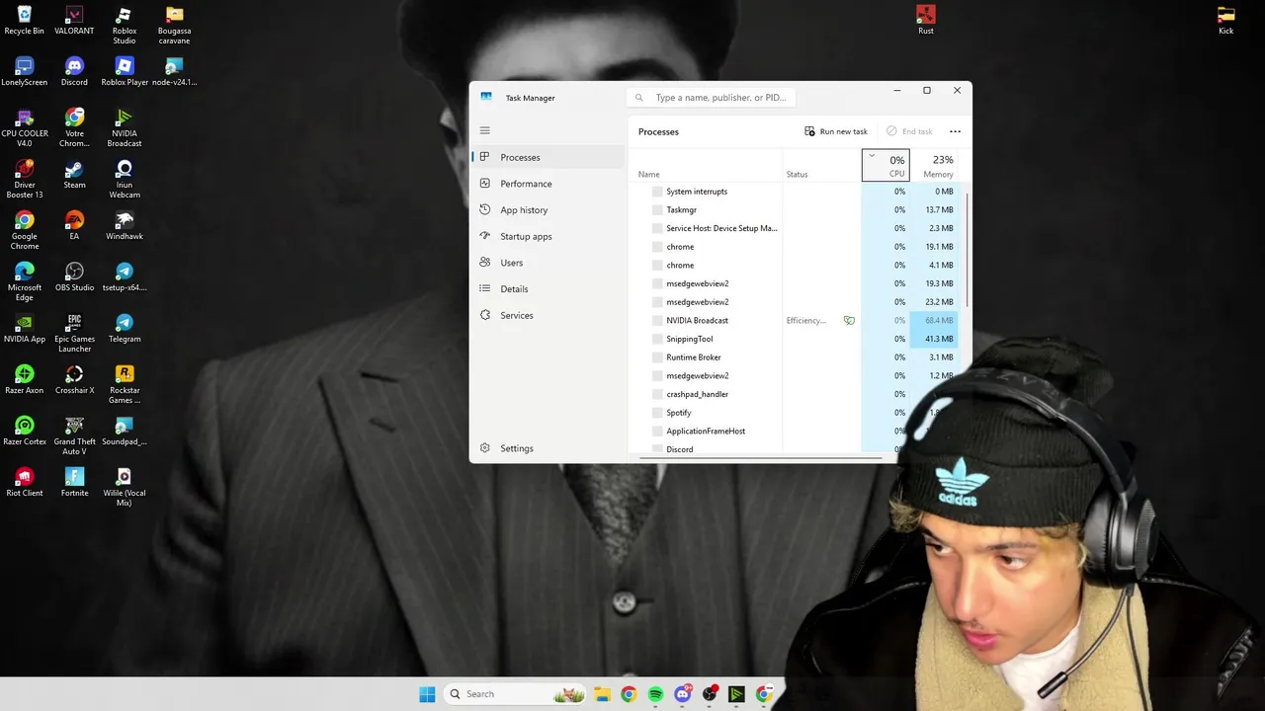
Task: Open the Recycle Bin desktop icon
Action: tap(25, 21)
